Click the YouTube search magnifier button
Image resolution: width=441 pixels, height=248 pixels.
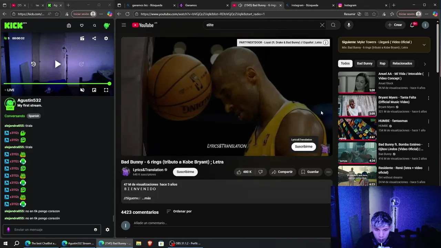click(x=333, y=25)
